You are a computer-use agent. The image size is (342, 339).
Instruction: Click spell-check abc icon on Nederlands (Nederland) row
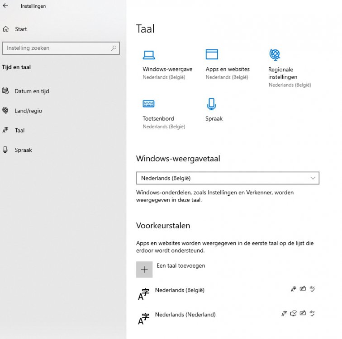coord(312,314)
